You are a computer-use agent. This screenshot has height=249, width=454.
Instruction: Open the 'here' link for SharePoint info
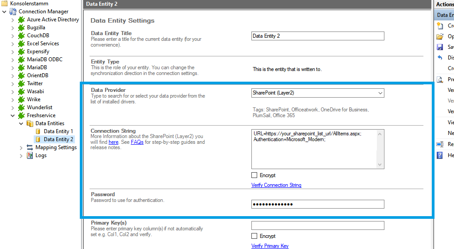click(113, 142)
